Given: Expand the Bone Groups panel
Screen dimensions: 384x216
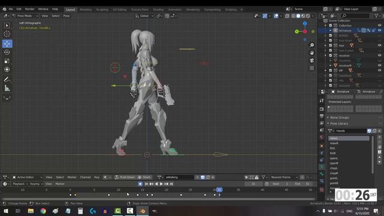Looking at the screenshot, I should [339, 118].
